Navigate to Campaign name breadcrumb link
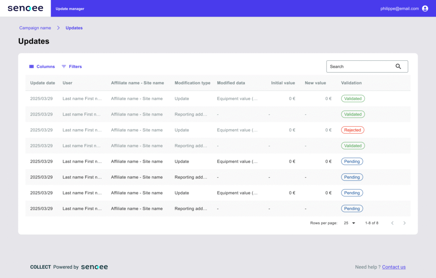The image size is (436, 278). pyautogui.click(x=35, y=28)
